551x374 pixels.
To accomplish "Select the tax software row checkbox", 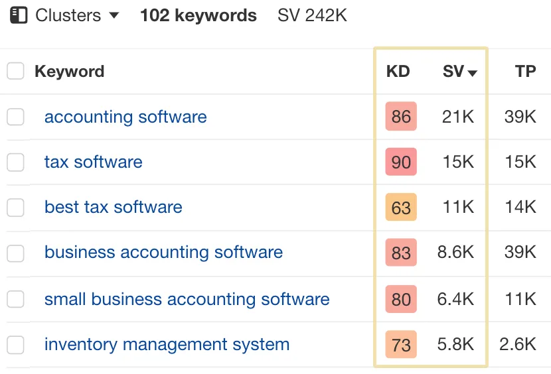I will click(15, 162).
